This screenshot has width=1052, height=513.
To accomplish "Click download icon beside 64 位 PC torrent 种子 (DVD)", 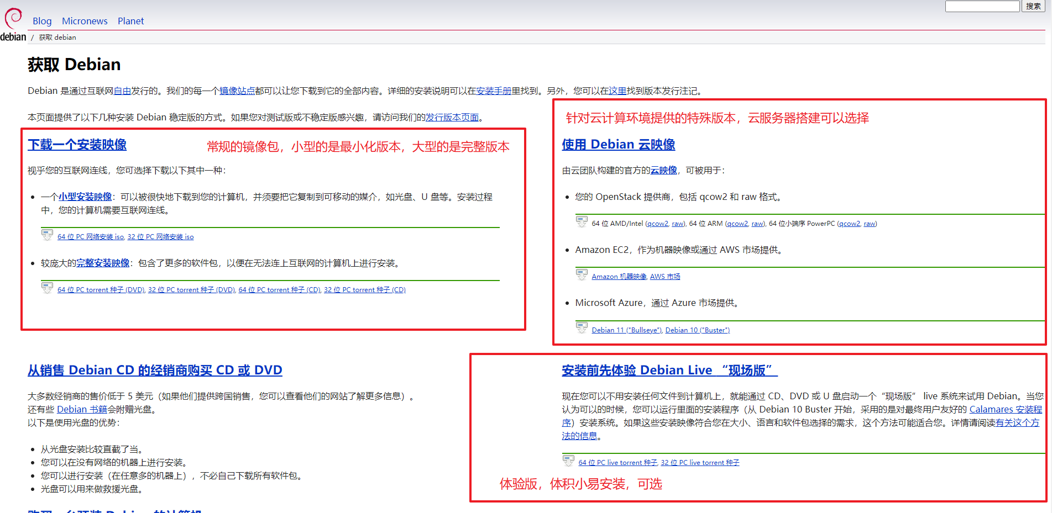I will click(47, 288).
